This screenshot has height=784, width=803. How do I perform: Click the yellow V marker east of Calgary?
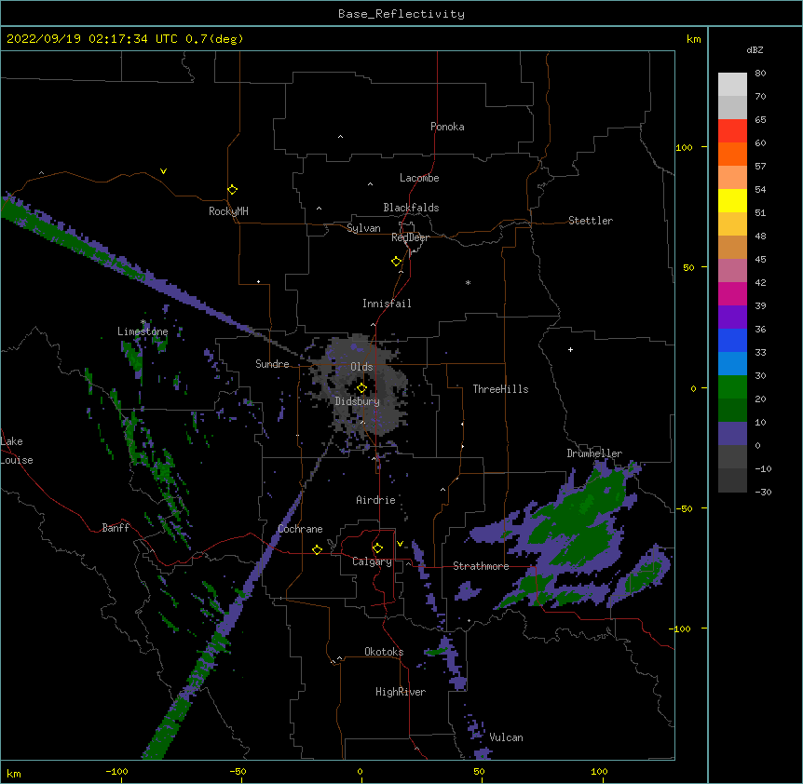pyautogui.click(x=400, y=544)
